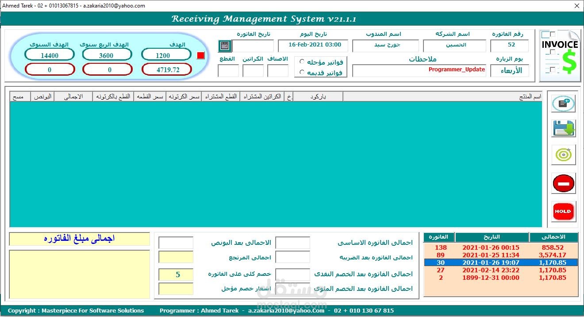The height and width of the screenshot is (317, 584).
Task: Click اشعار خصم مؤجل value box
Action: point(176,289)
